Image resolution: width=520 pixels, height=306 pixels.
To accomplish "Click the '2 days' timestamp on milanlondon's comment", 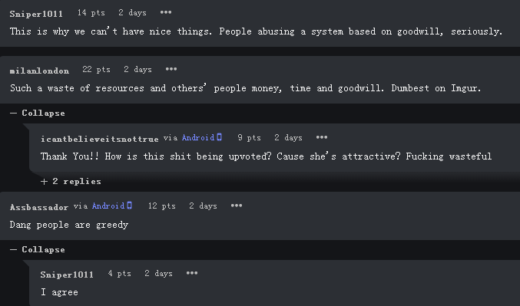I will (137, 70).
